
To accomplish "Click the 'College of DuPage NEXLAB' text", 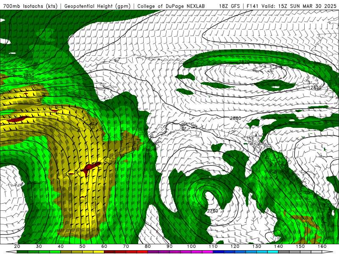I will [x=171, y=6].
